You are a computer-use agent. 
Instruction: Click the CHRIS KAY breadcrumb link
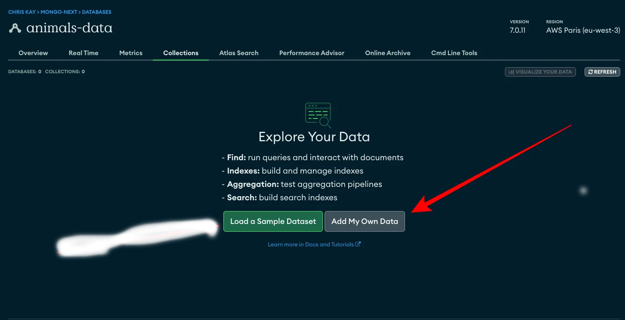coord(22,12)
